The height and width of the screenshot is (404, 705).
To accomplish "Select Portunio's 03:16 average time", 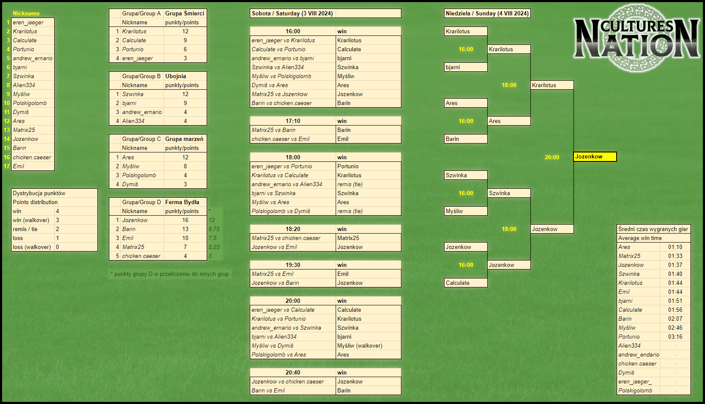I will (x=675, y=337).
